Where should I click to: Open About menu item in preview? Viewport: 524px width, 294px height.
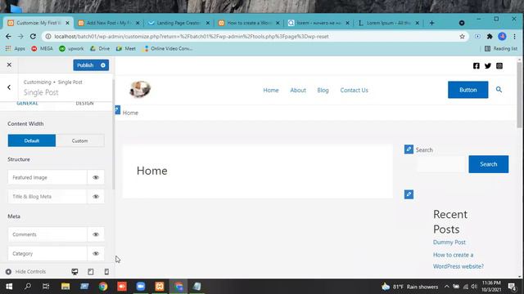(298, 90)
